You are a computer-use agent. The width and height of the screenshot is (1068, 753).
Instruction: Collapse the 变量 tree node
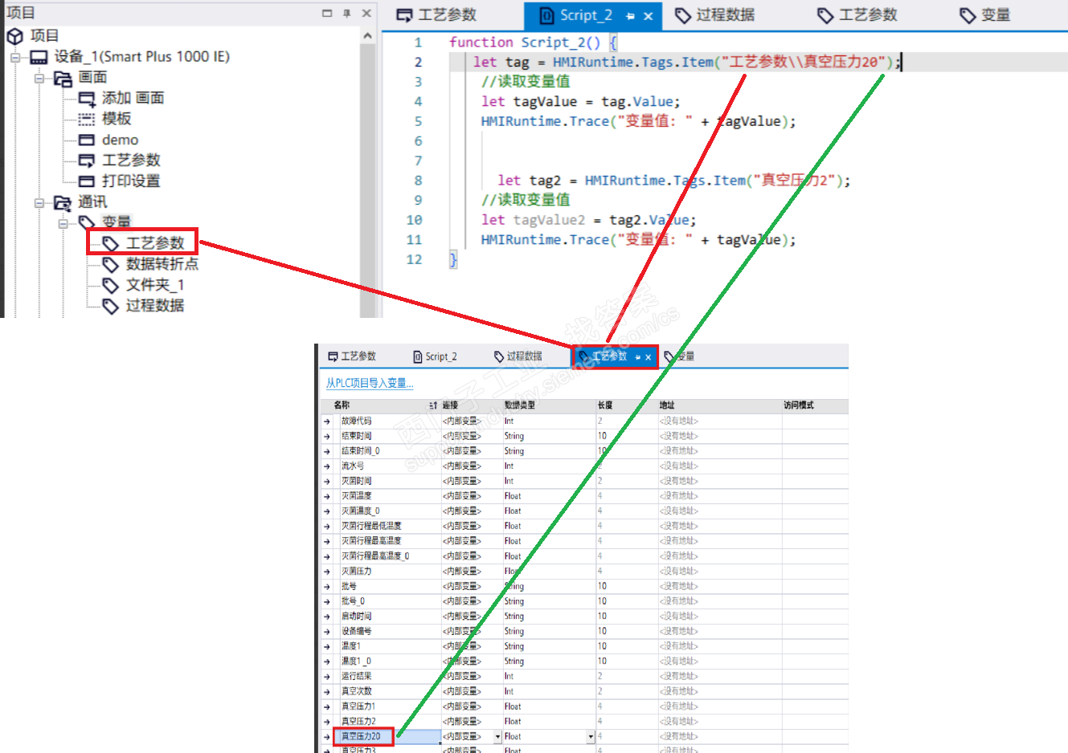[63, 222]
